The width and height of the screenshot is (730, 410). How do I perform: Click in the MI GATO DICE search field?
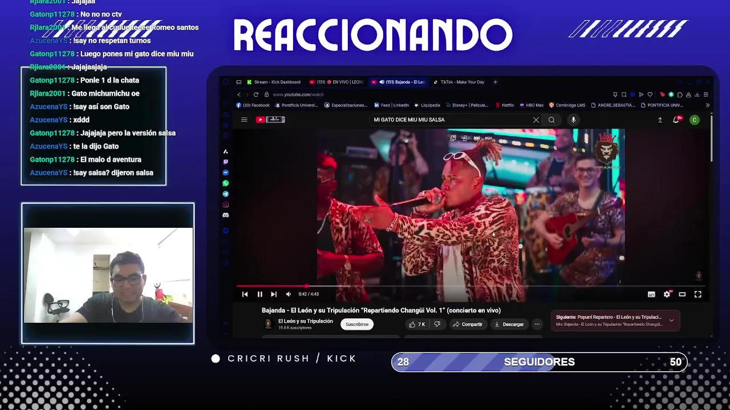(451, 120)
